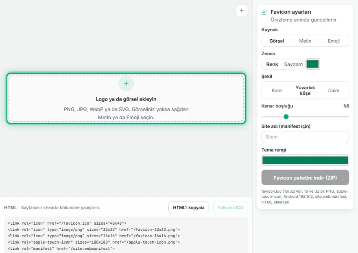Select Daire shape

[334, 90]
